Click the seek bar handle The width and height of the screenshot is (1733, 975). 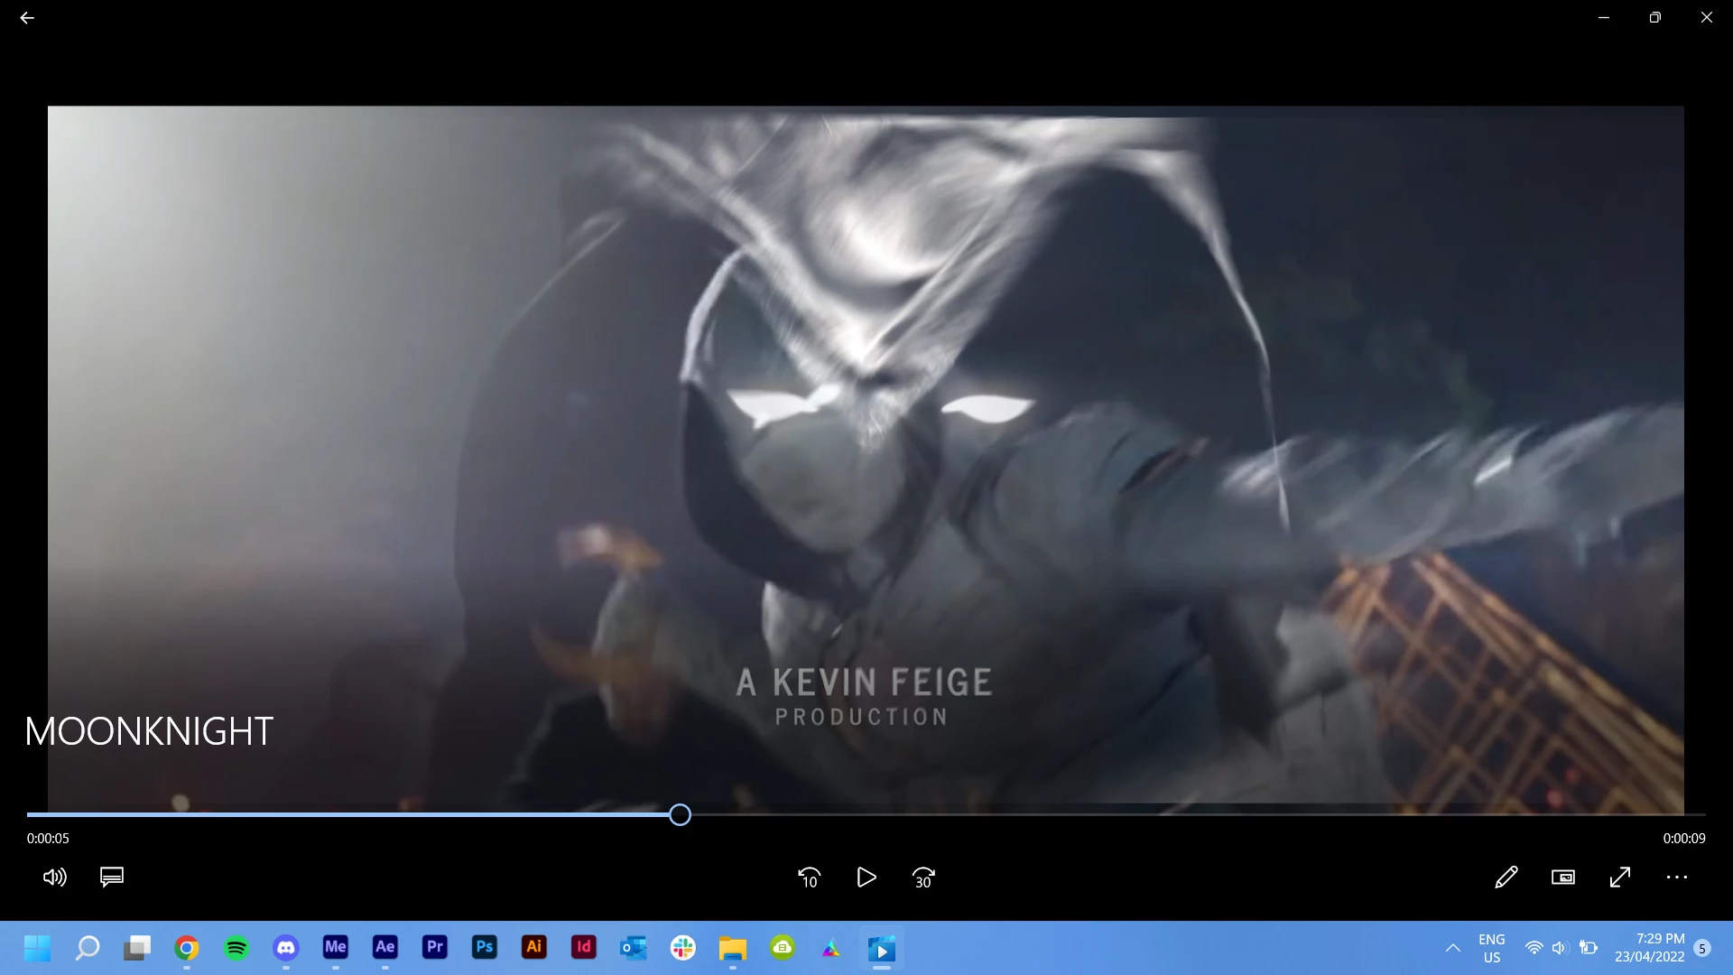[680, 815]
